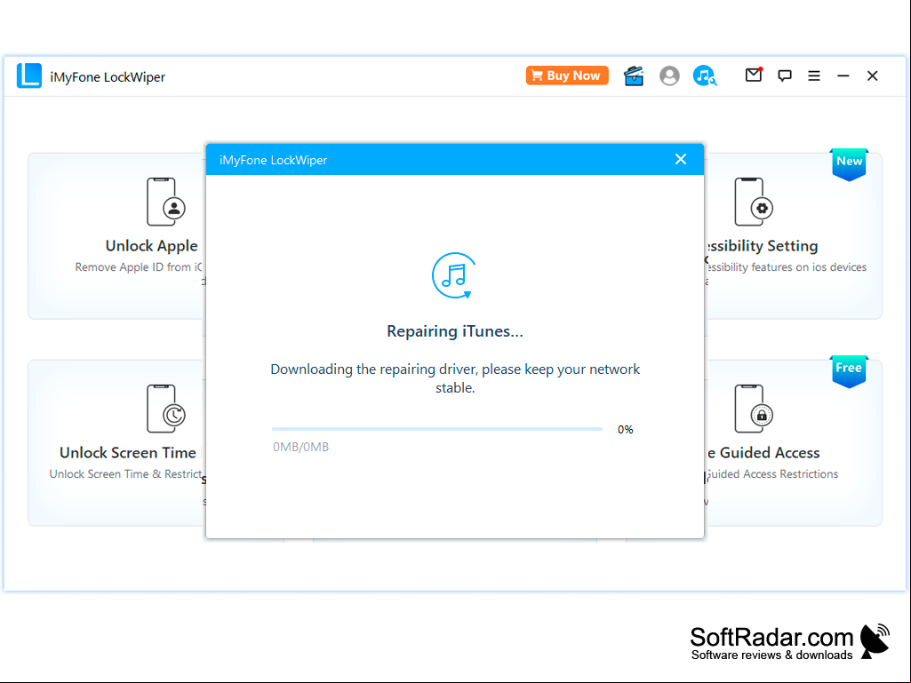
Task: Minimize the LockWiper main window
Action: coord(843,76)
